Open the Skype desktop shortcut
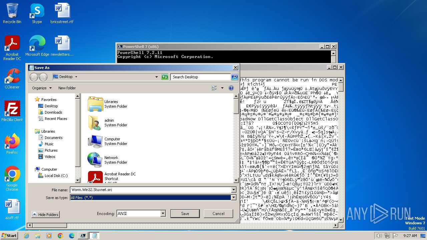This screenshot has height=240, width=427. point(37,13)
